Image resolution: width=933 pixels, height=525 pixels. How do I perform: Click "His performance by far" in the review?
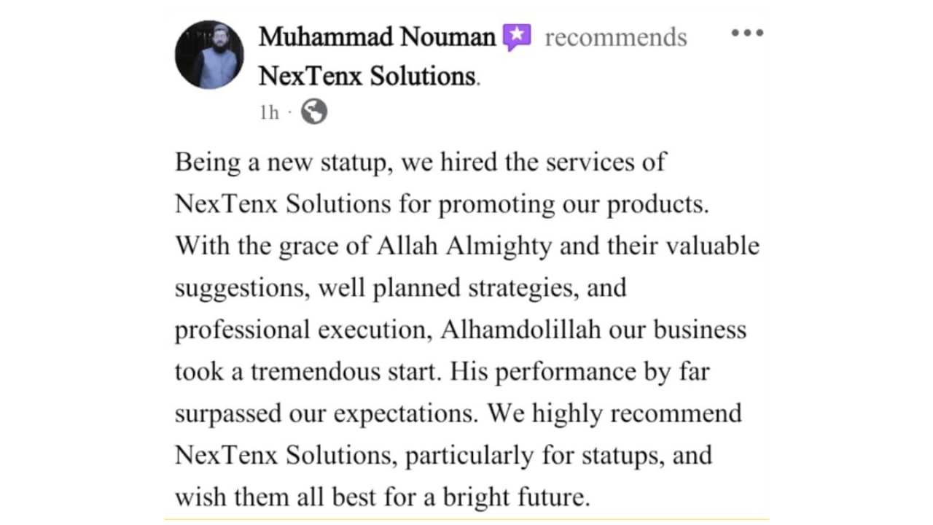click(579, 372)
